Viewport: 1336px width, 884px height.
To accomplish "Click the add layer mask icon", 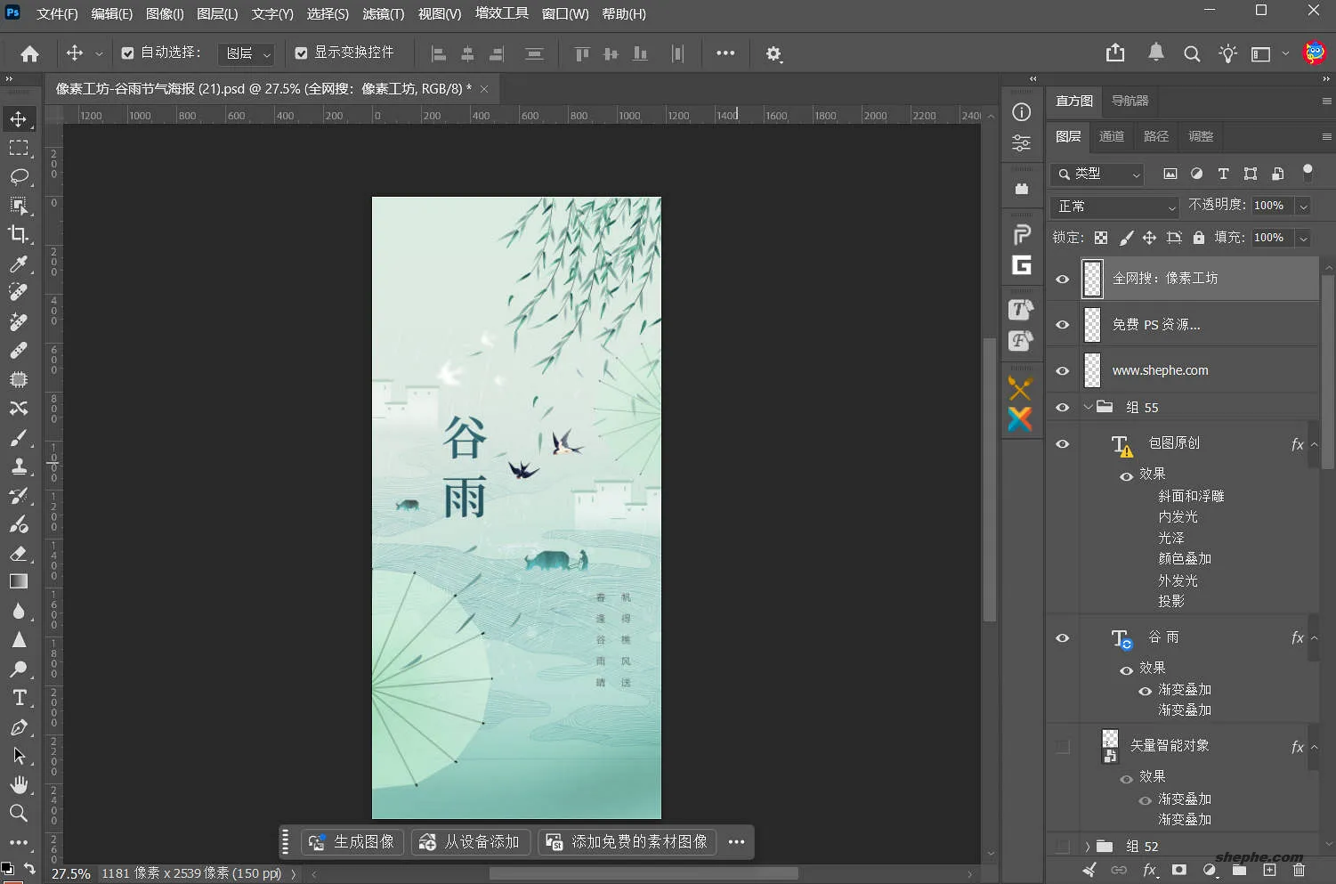I will point(1179,870).
